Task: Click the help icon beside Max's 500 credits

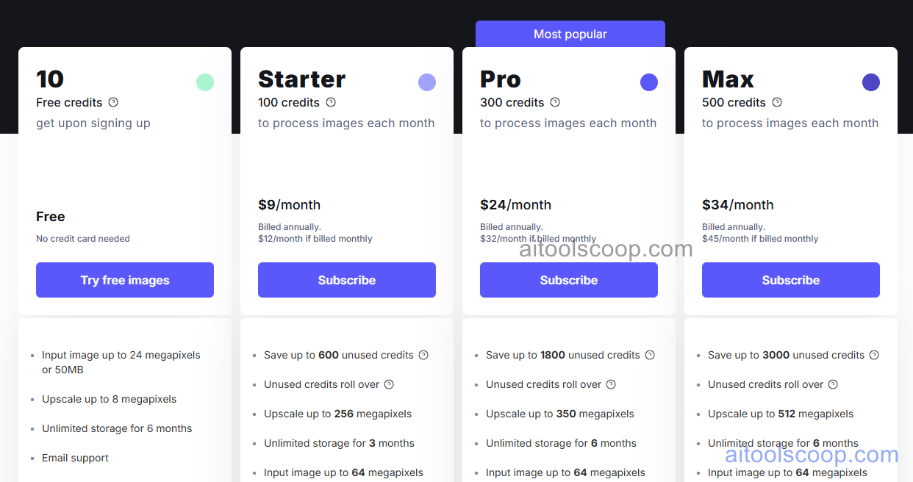Action: pyautogui.click(x=776, y=103)
